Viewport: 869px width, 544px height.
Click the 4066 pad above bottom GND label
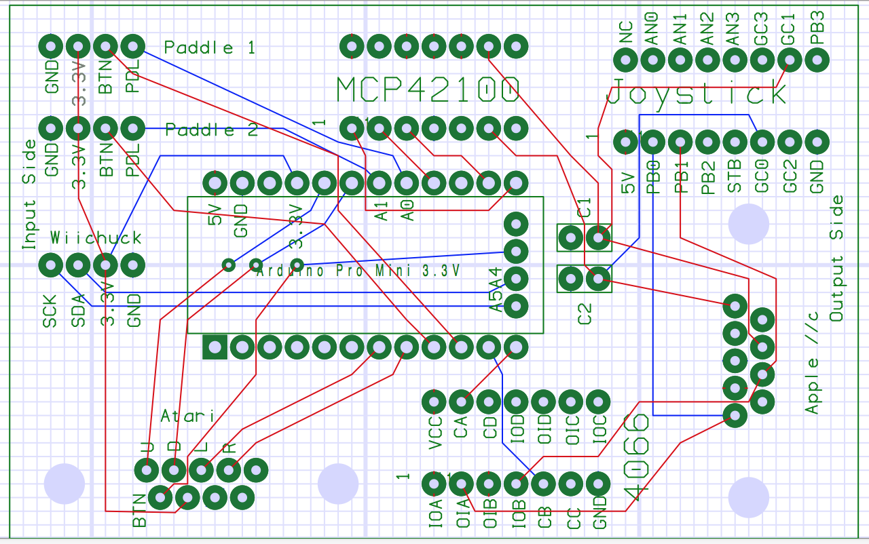click(597, 484)
